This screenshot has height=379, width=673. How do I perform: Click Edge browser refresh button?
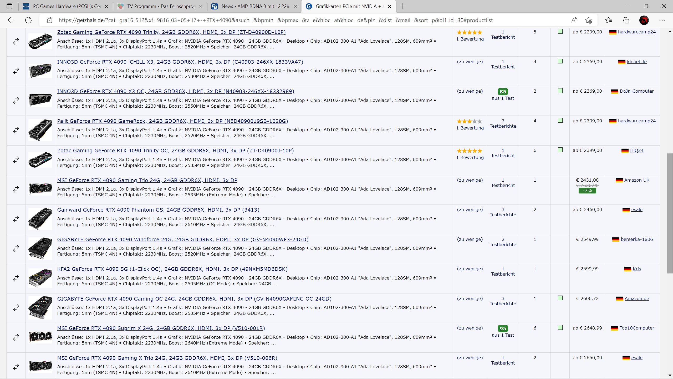tap(28, 20)
